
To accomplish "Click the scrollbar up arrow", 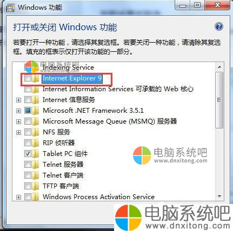I will point(219,67).
